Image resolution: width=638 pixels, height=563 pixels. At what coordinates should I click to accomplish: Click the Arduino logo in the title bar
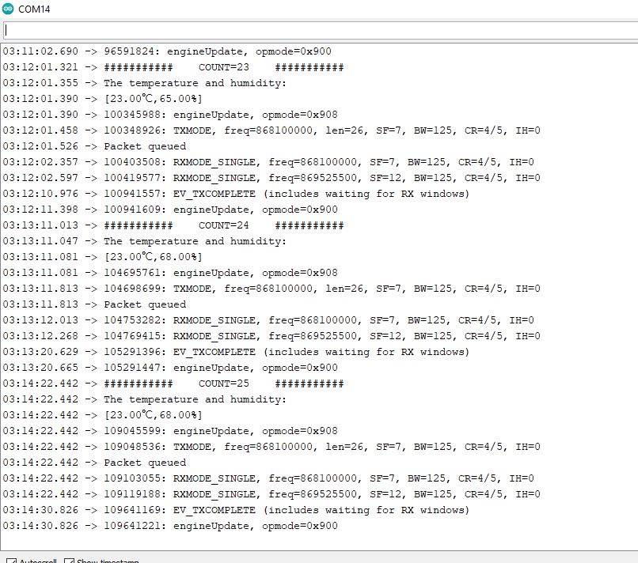(x=9, y=9)
